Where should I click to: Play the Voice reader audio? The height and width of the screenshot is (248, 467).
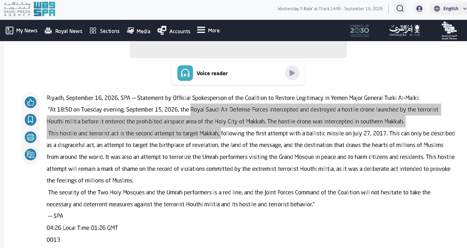pos(292,73)
